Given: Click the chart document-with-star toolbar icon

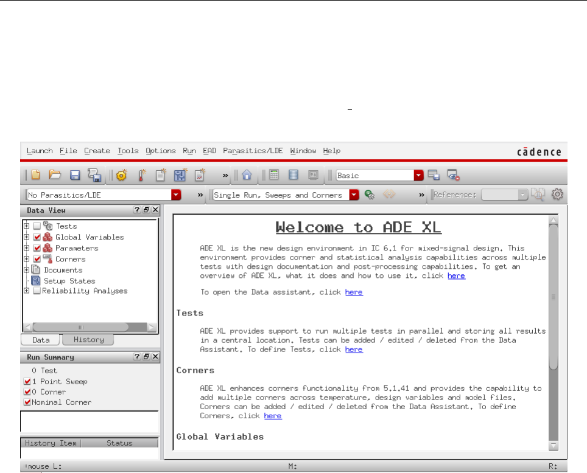Looking at the screenshot, I should point(200,175).
